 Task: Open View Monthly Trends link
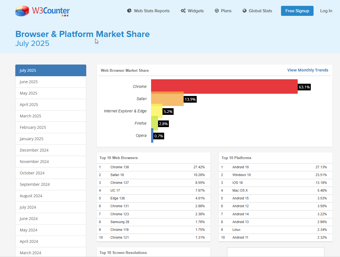pyautogui.click(x=308, y=70)
